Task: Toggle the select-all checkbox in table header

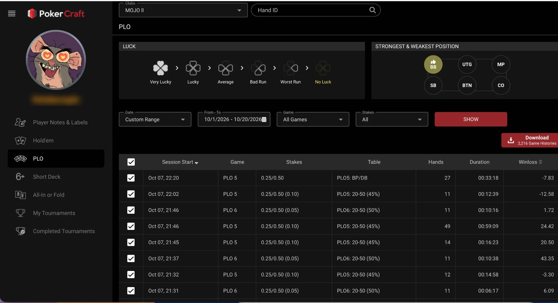Action: 131,162
